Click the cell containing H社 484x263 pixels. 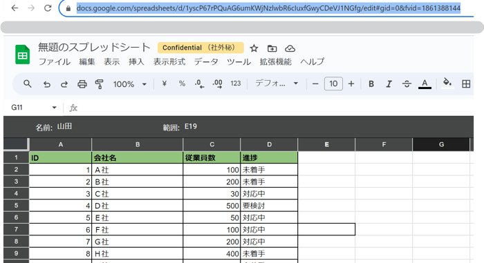pyautogui.click(x=138, y=254)
